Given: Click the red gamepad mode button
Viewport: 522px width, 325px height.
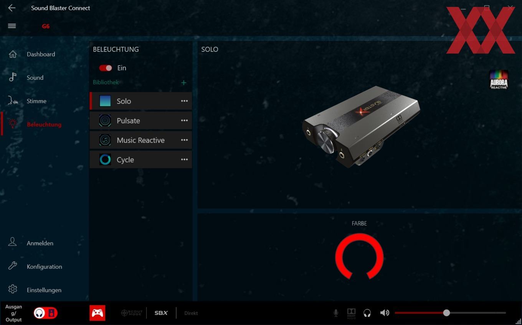Looking at the screenshot, I should coord(97,313).
